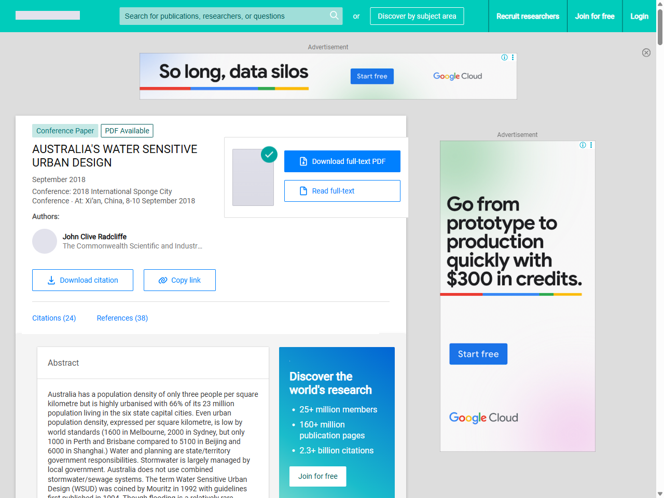Click the green checkmark badge on the PDF preview

point(269,154)
